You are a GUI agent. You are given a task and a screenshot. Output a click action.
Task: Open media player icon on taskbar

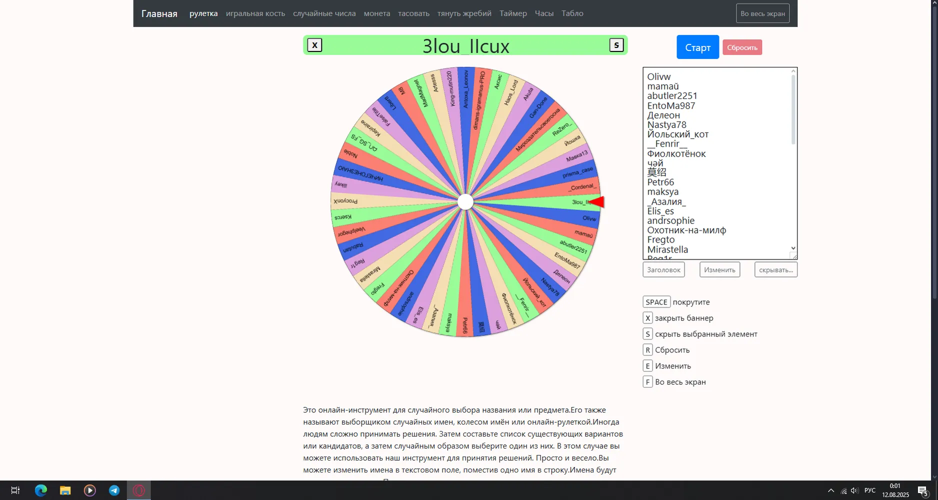(x=89, y=490)
